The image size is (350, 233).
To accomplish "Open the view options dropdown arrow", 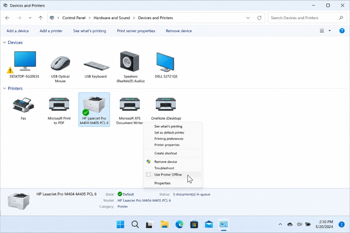I will tap(330, 31).
